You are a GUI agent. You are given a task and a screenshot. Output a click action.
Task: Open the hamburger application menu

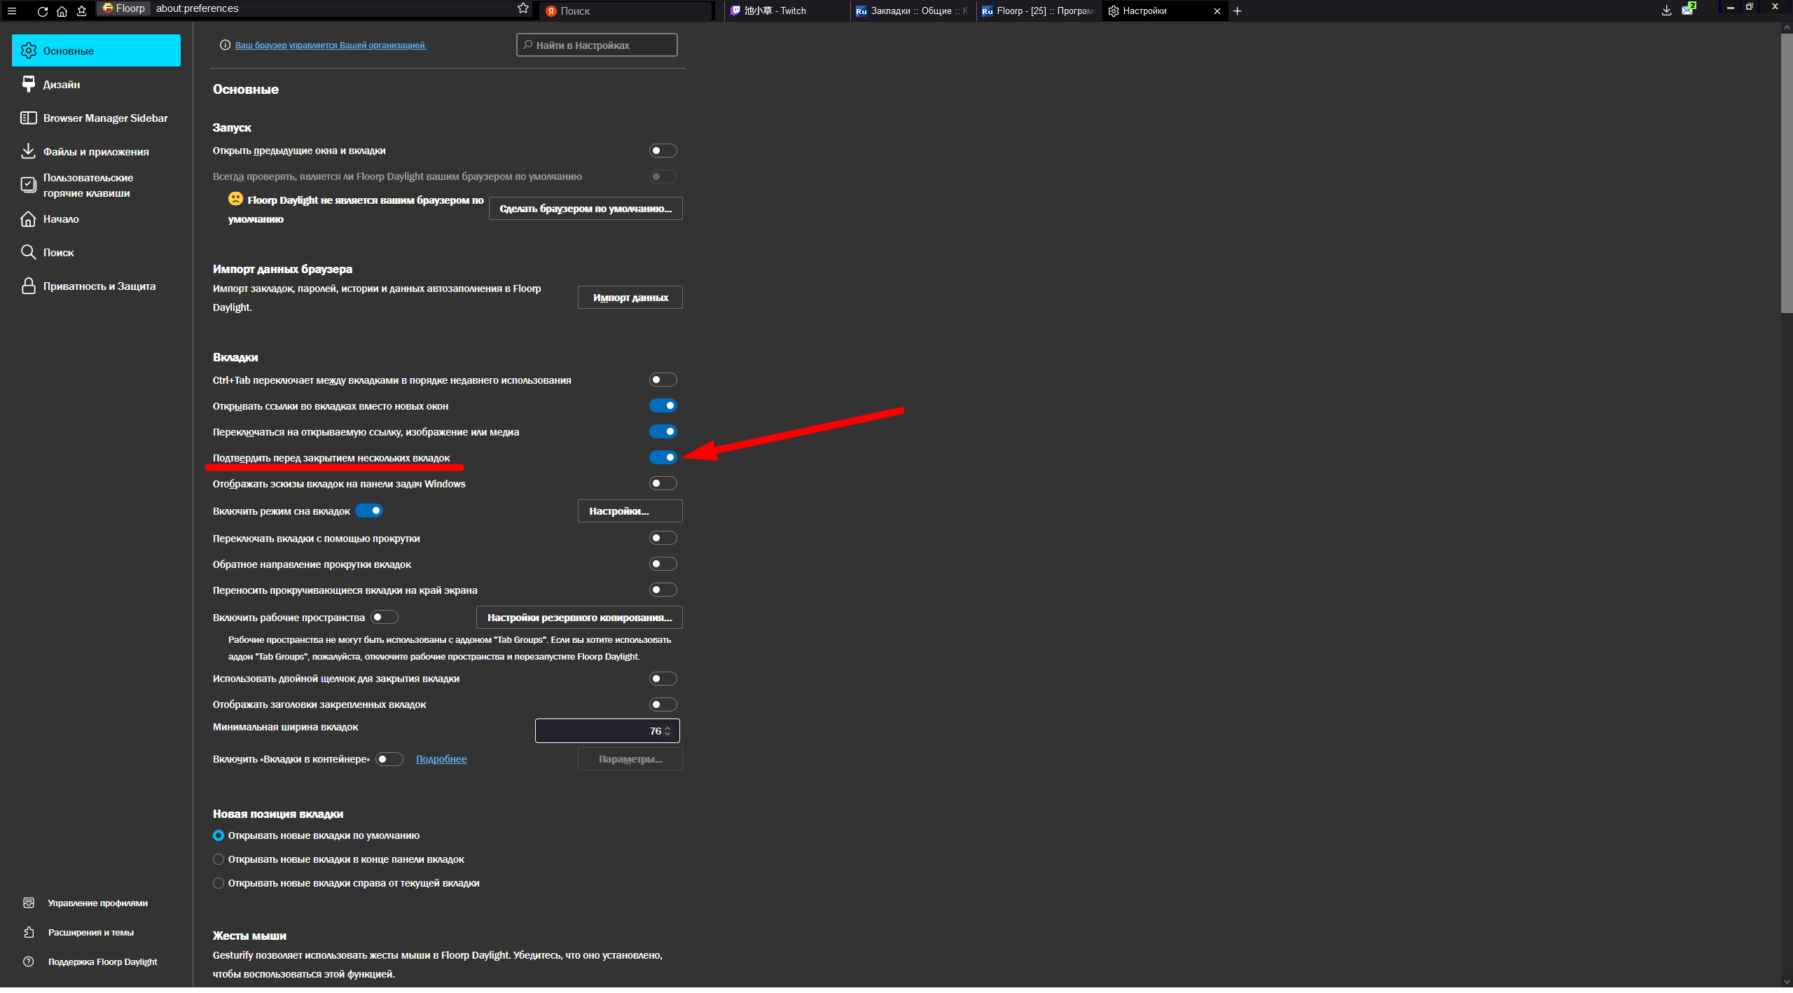pyautogui.click(x=11, y=11)
